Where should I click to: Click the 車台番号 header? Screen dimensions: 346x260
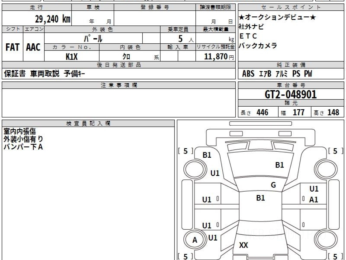(x=291, y=85)
